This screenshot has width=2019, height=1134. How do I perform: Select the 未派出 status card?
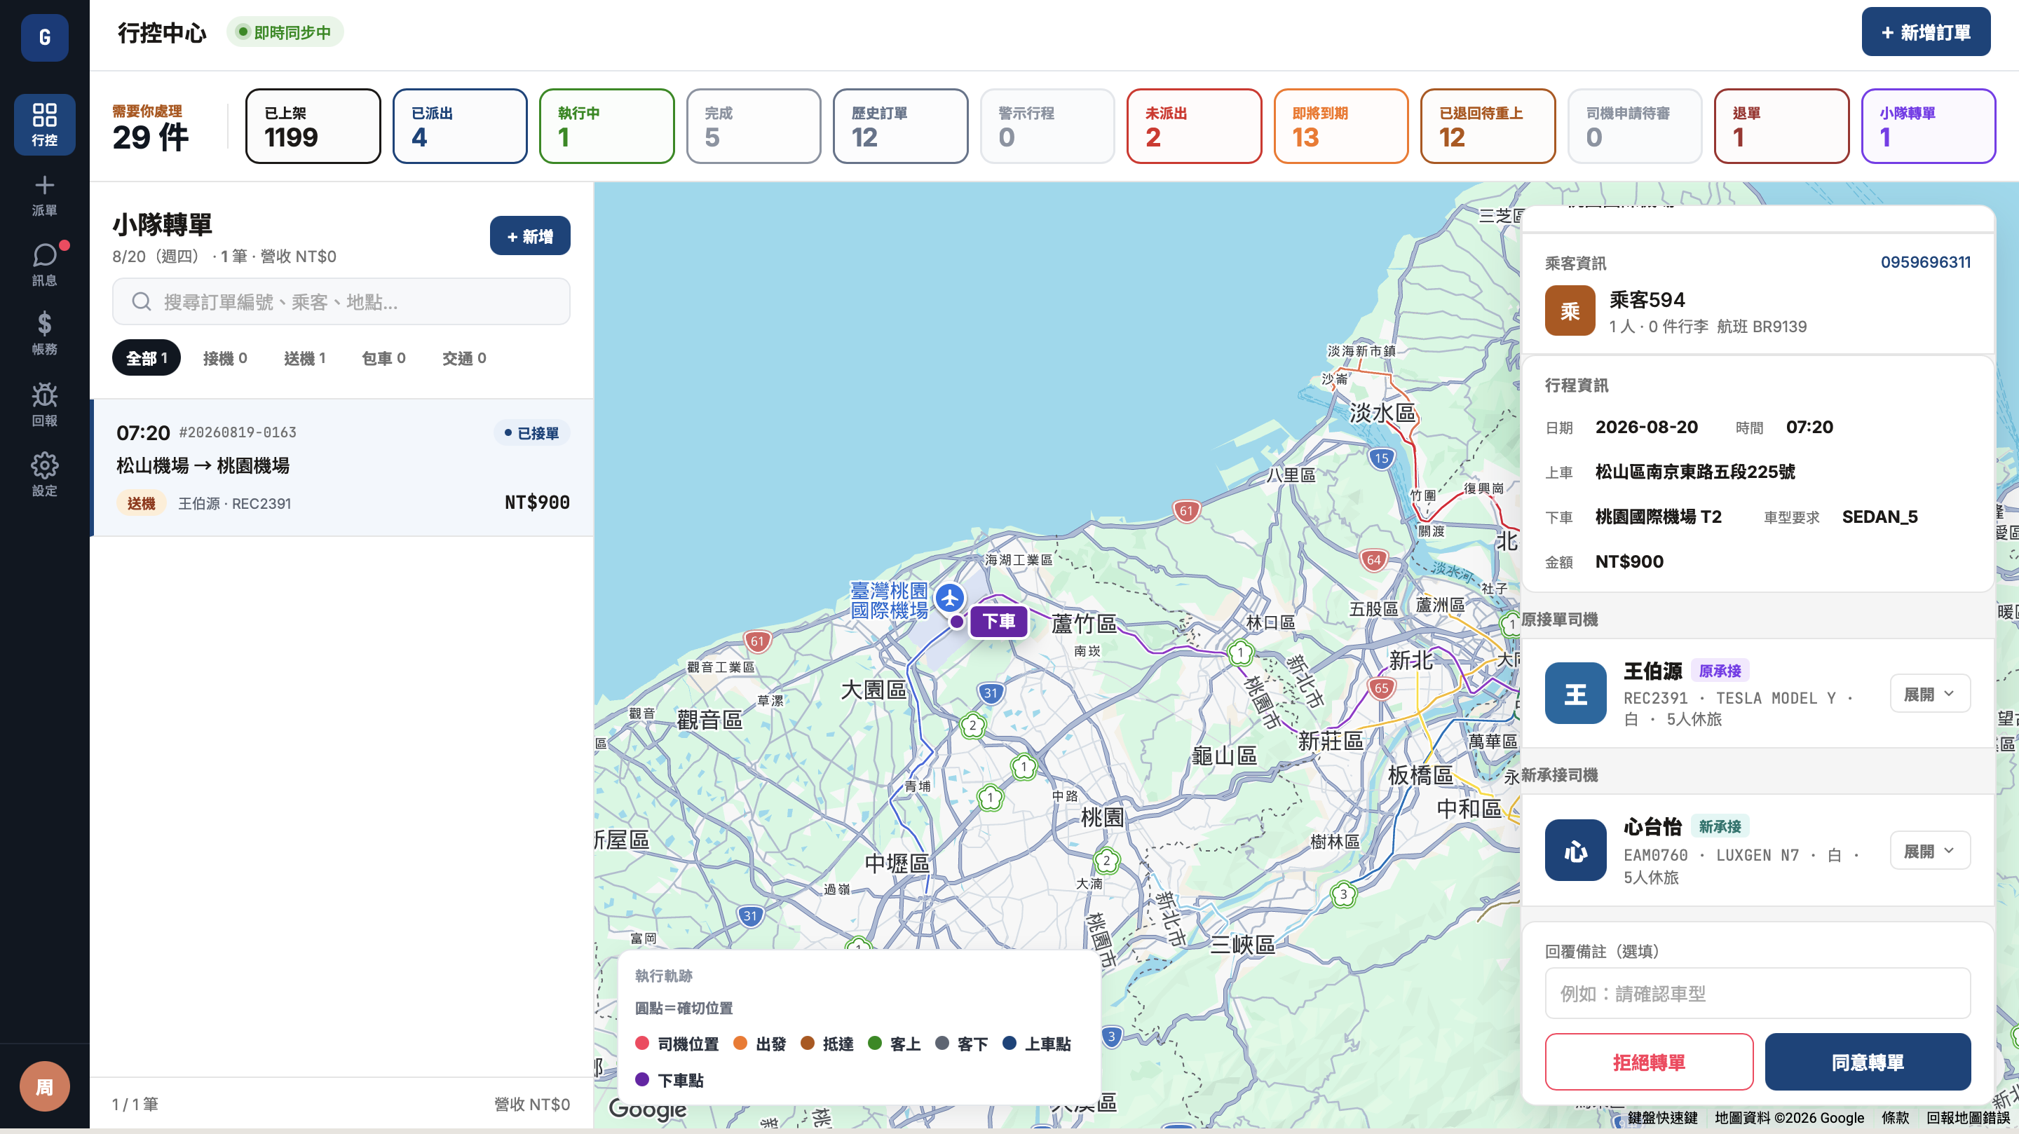click(1194, 126)
